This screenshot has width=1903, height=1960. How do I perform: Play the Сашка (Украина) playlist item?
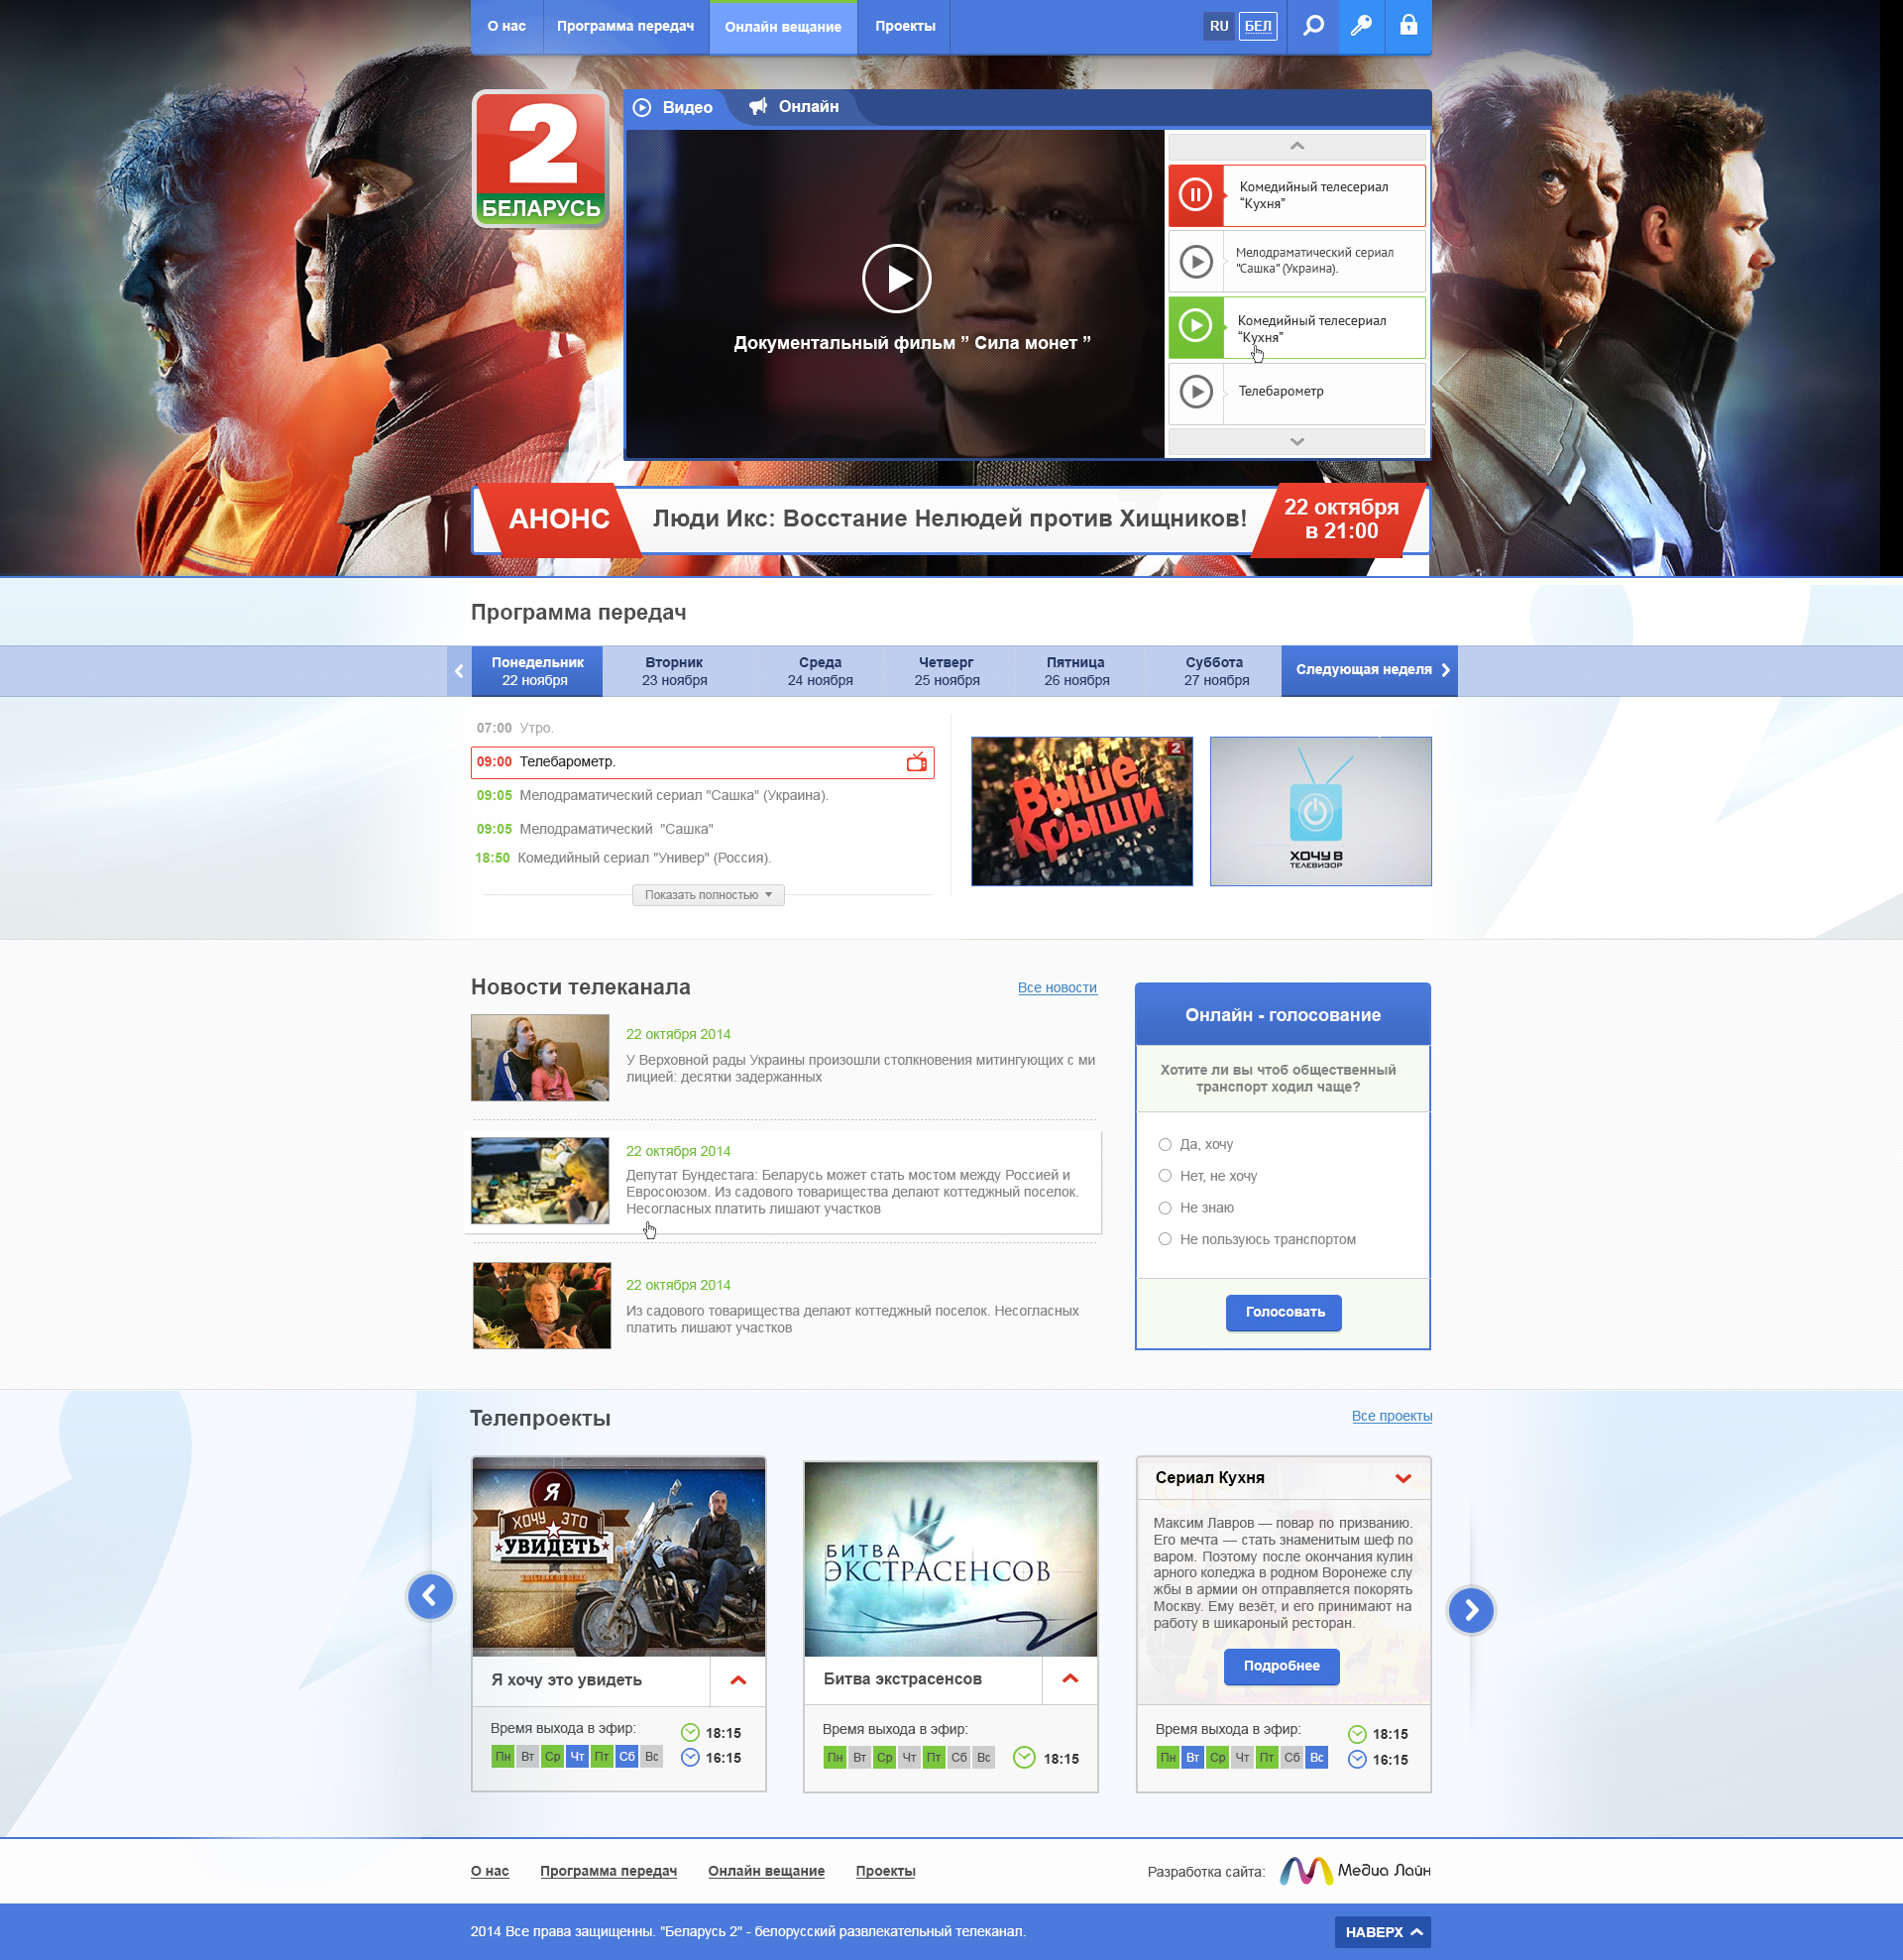coord(1196,261)
